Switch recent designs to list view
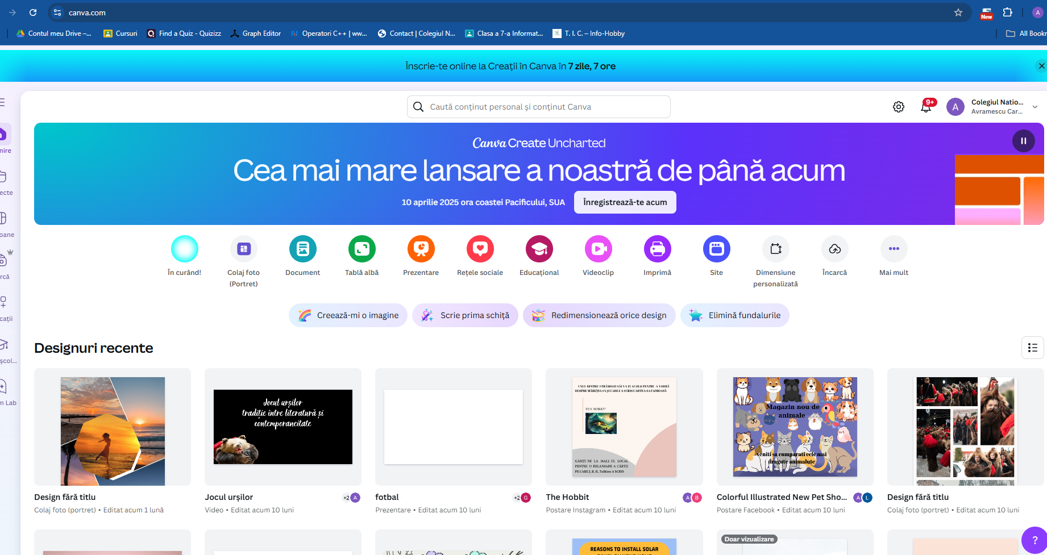The width and height of the screenshot is (1047, 555). click(1032, 348)
